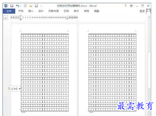The width and height of the screenshot is (156, 116).
Task: Redo the last action with the circular arrow
Action: 25,6
